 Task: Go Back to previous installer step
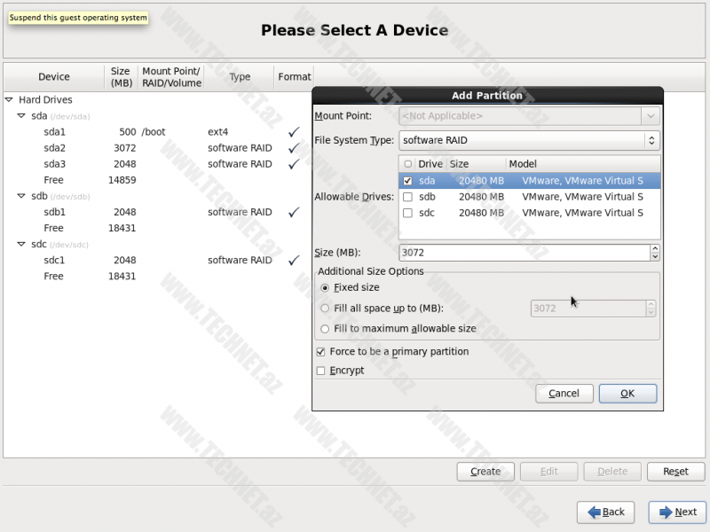tap(605, 512)
